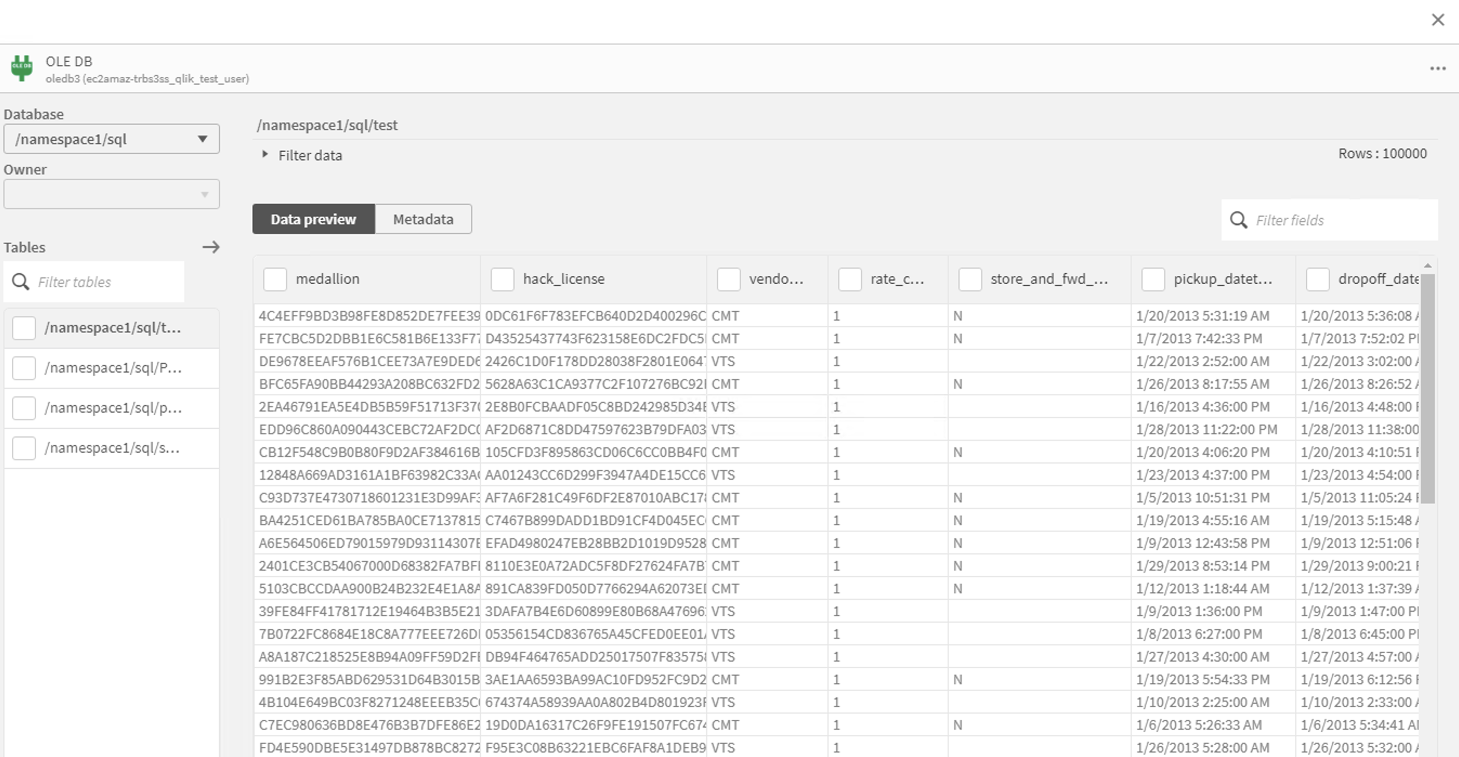Click the /namespace1/sql/test path heading
This screenshot has width=1459, height=757.
[x=327, y=125]
